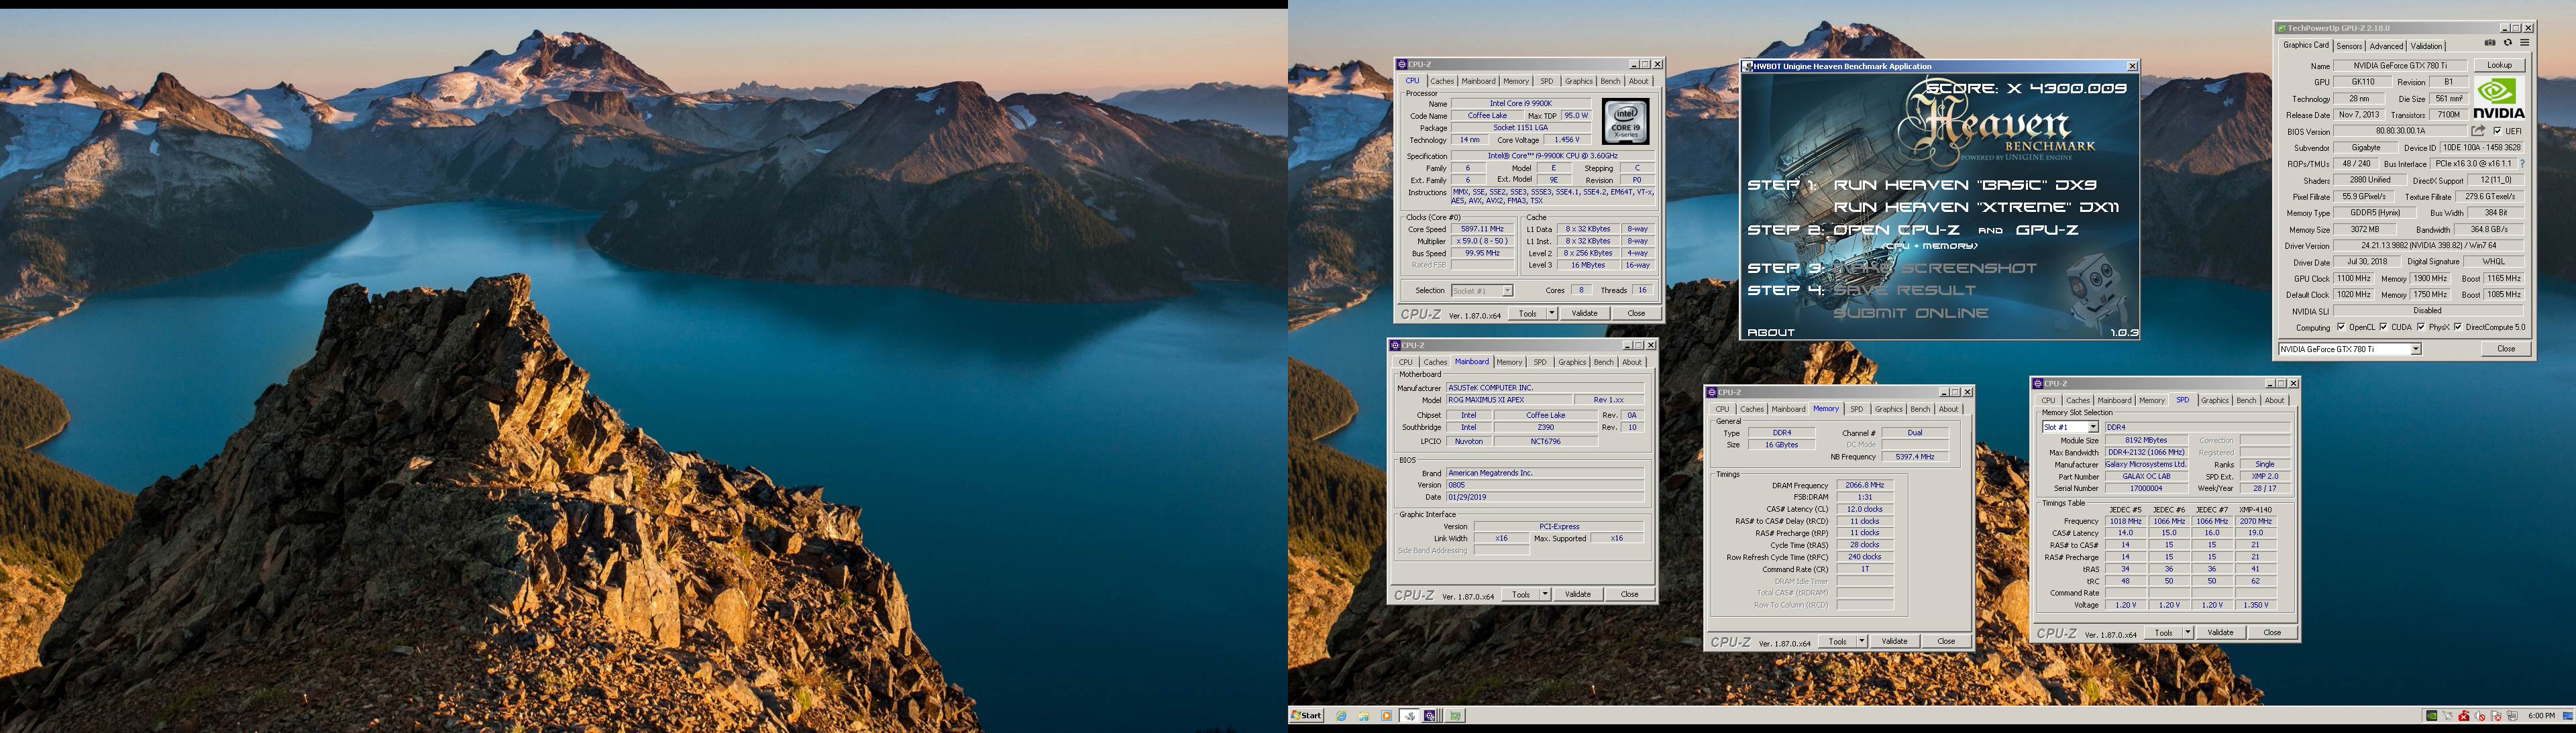This screenshot has height=733, width=2576.
Task: Click Validate button in top CPU-Z window
Action: coord(1584,313)
